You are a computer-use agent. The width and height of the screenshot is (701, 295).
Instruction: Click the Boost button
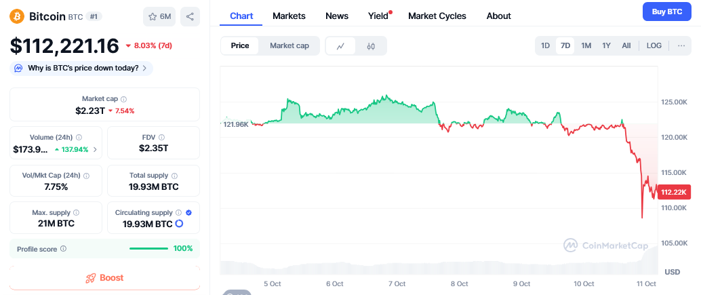tap(104, 277)
